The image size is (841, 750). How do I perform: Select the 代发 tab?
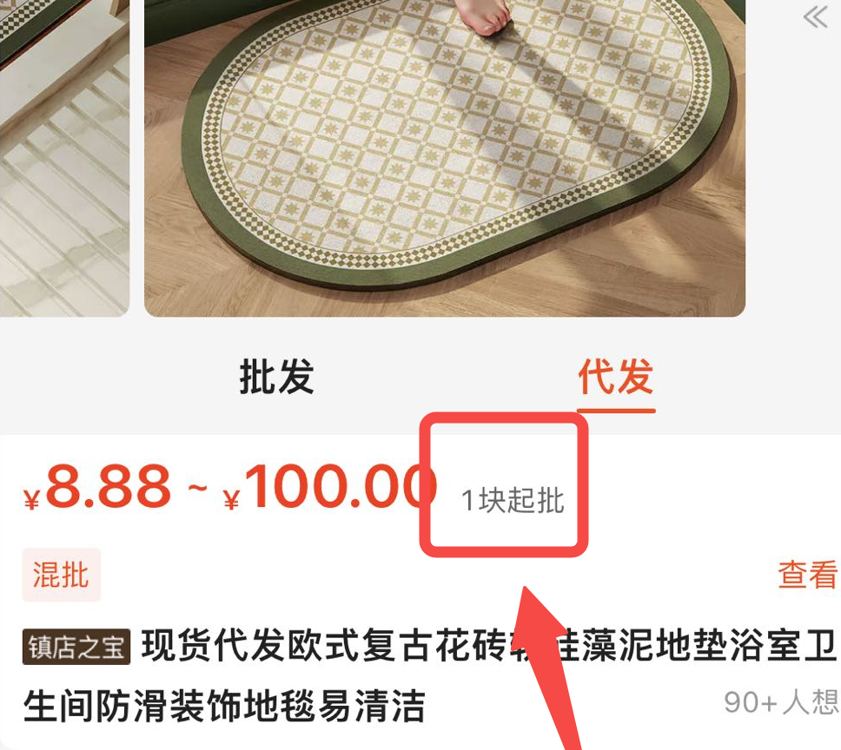click(x=616, y=377)
